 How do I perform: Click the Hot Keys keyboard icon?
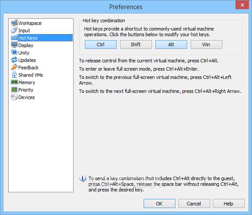pos(14,38)
